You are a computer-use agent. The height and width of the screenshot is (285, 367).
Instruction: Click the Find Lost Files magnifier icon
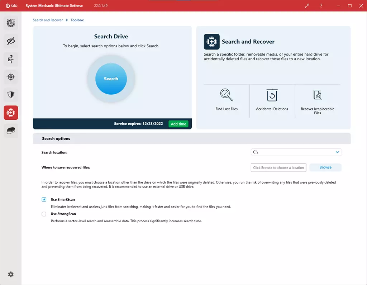point(227,95)
